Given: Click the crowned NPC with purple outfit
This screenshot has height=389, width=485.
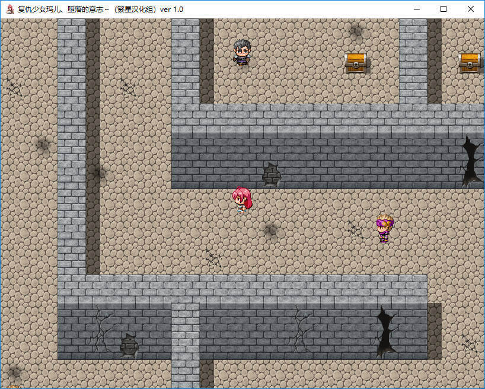Looking at the screenshot, I should [x=384, y=228].
